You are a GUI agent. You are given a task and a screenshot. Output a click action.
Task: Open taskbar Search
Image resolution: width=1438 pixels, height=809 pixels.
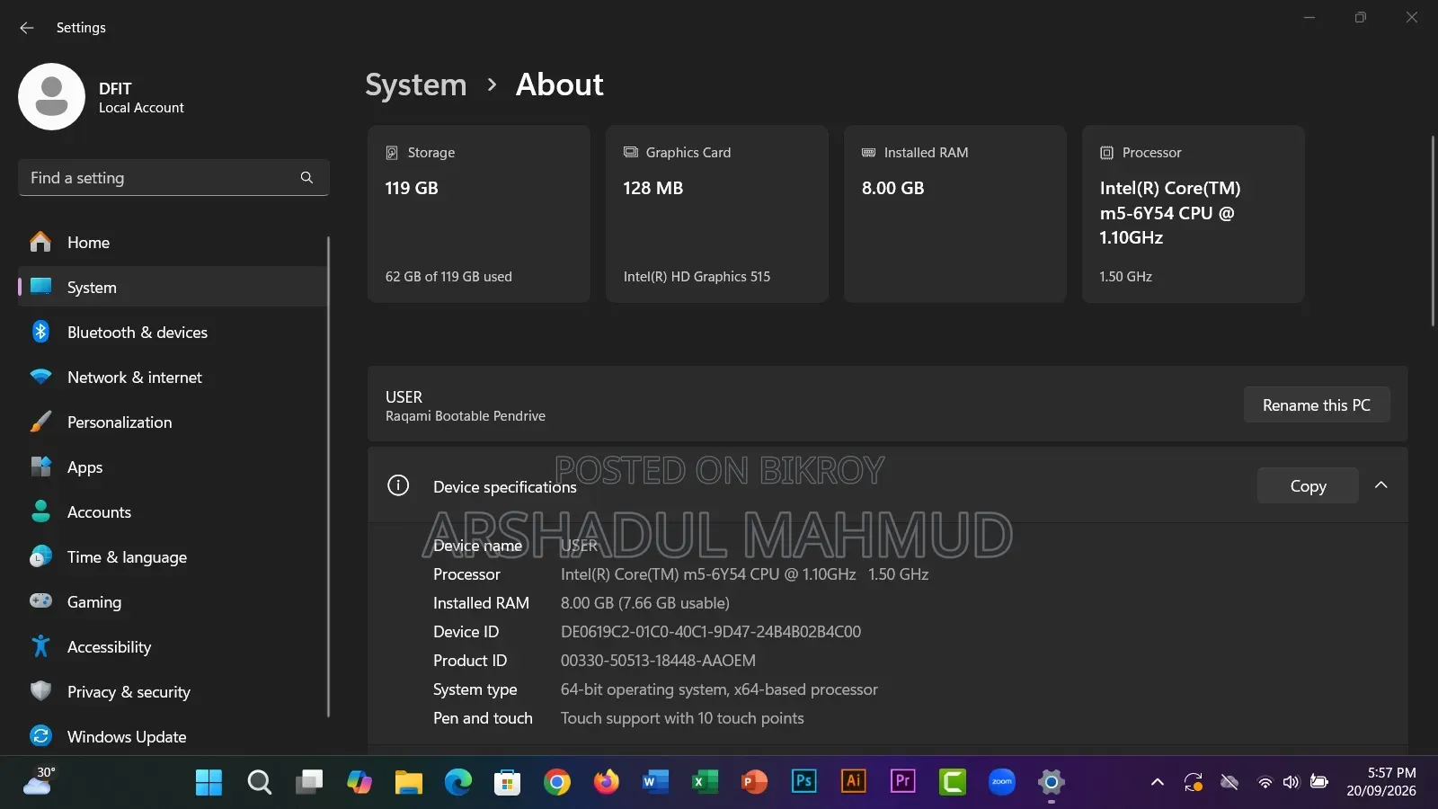pos(260,782)
